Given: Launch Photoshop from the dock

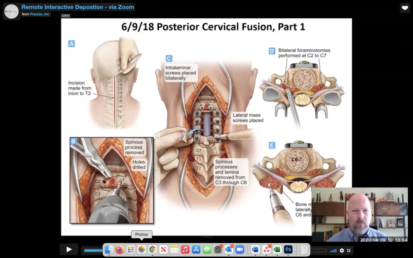Looking at the screenshot, I should click(x=288, y=249).
